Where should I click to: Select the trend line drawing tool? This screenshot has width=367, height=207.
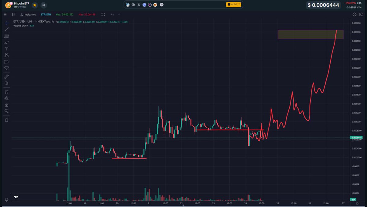(6, 29)
